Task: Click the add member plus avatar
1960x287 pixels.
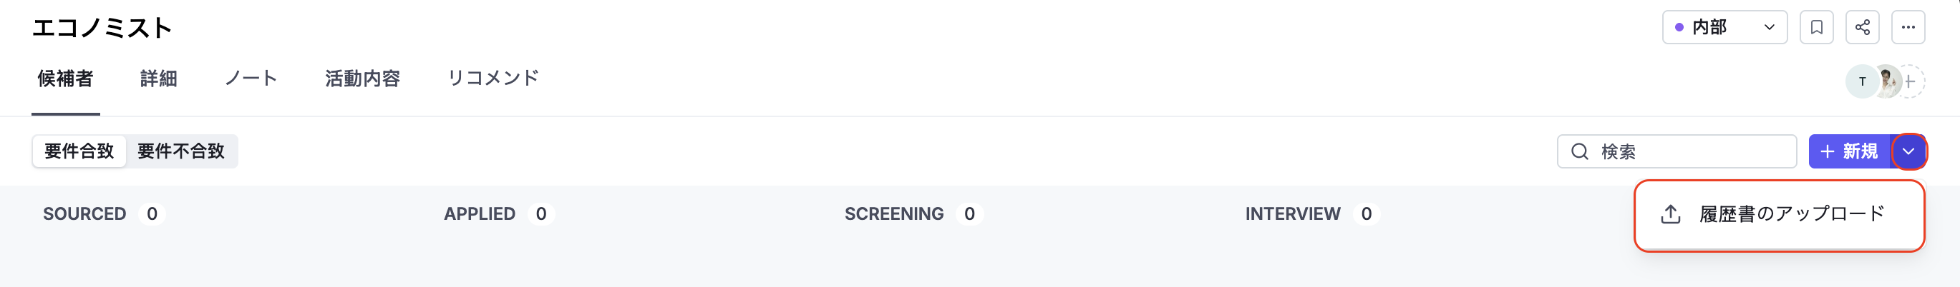Action: 1910,81
